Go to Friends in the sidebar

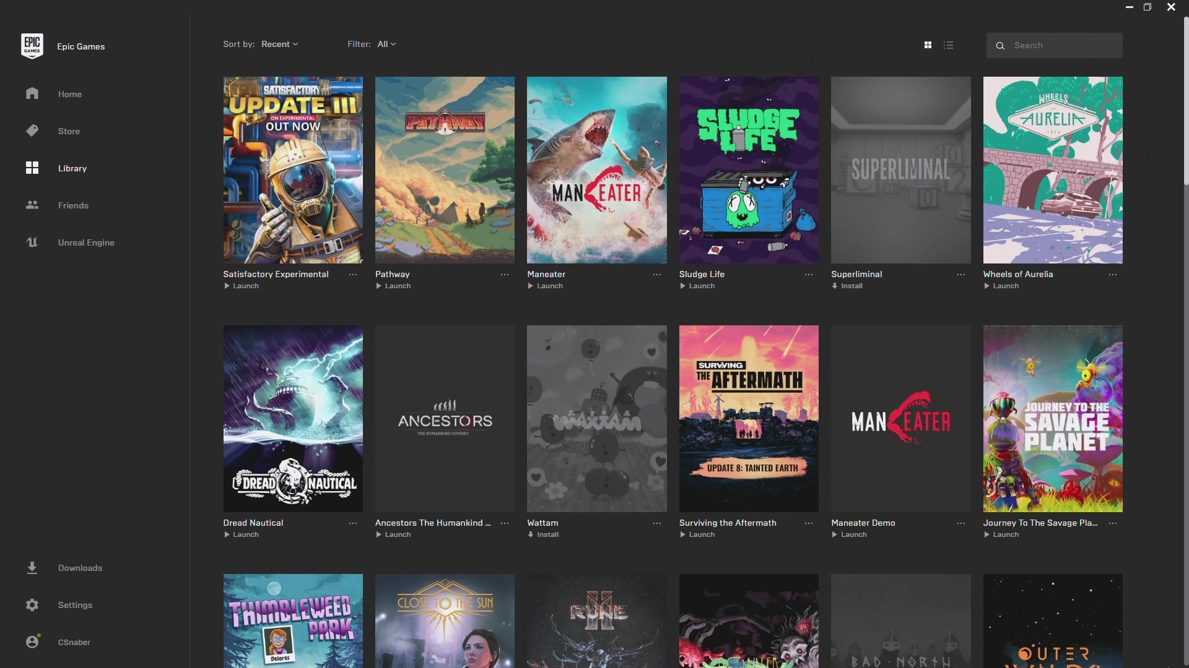point(73,205)
